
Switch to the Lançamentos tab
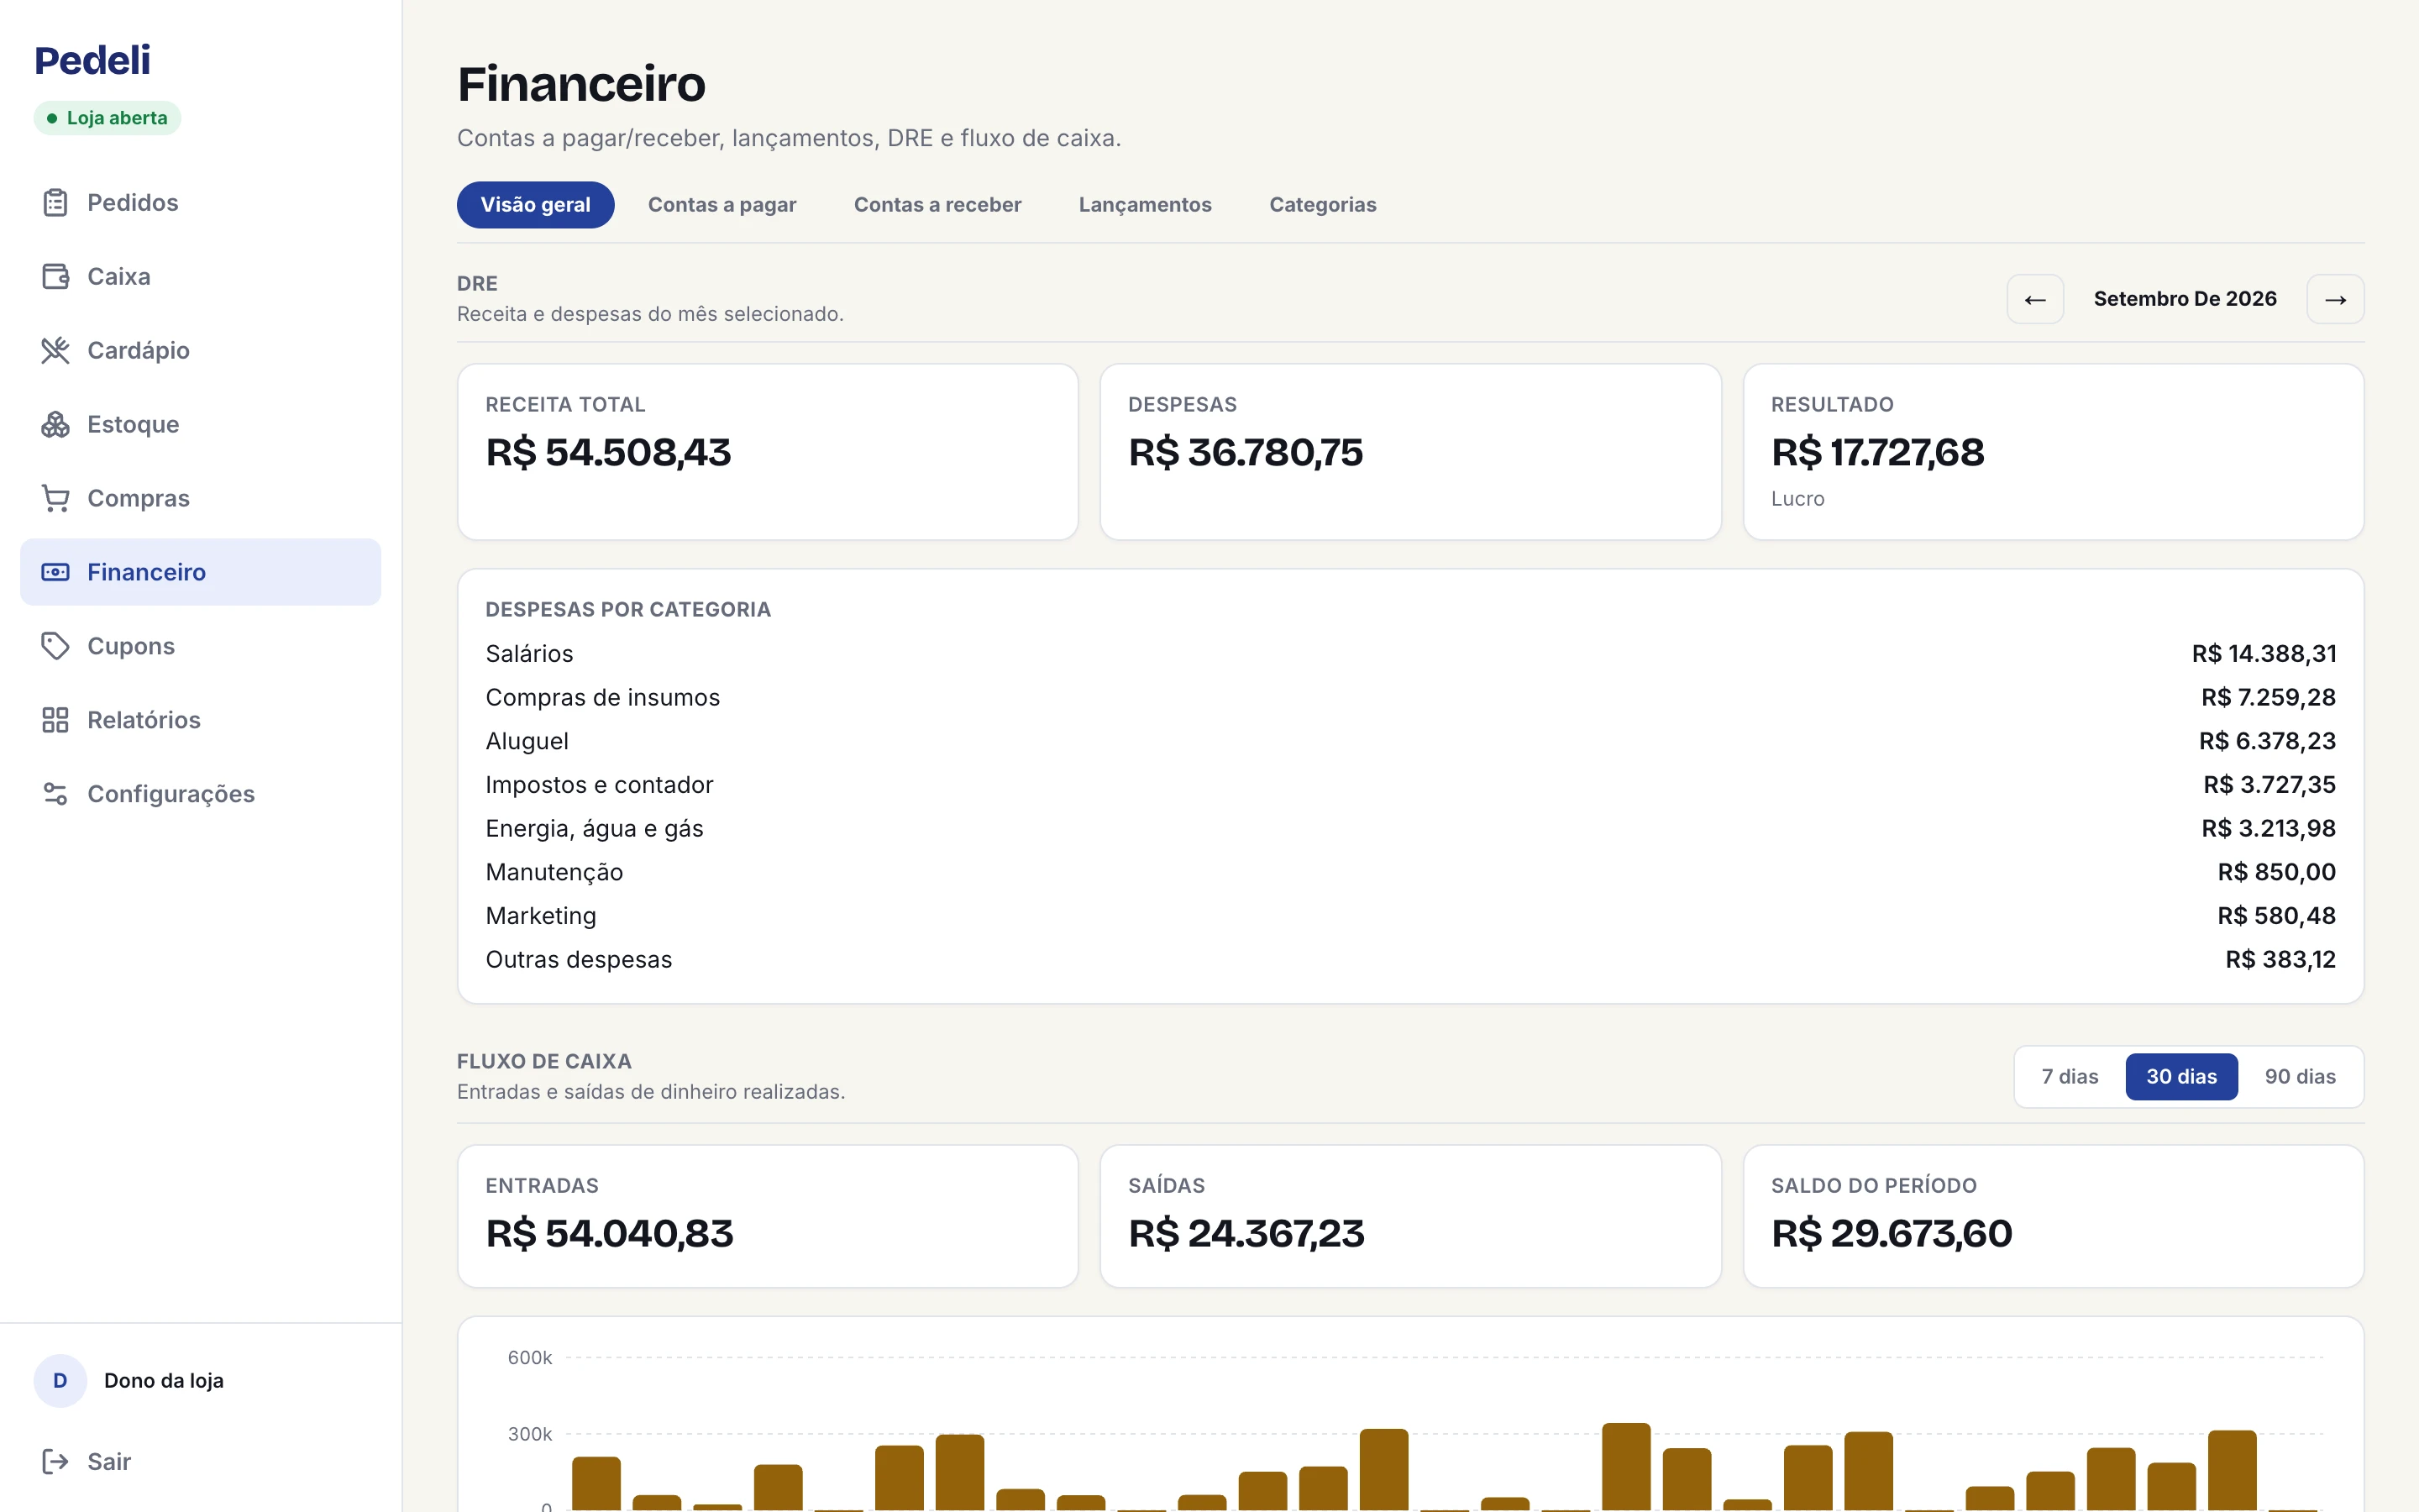(1146, 205)
